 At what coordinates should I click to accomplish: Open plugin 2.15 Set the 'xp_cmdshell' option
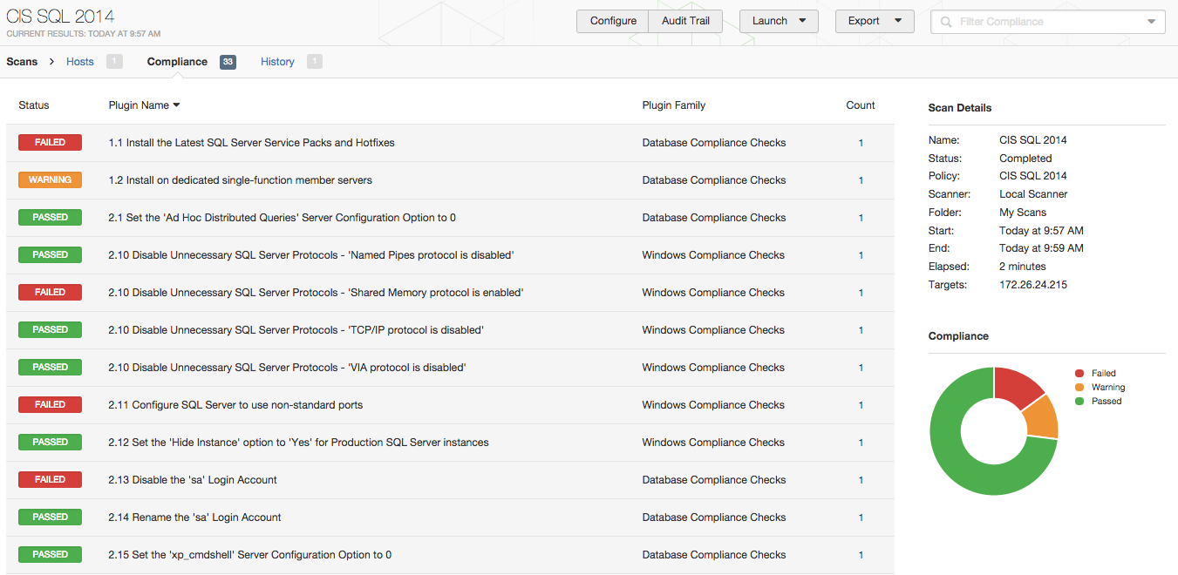(x=249, y=555)
